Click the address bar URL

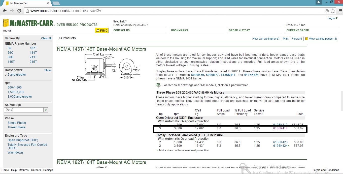point(66,11)
